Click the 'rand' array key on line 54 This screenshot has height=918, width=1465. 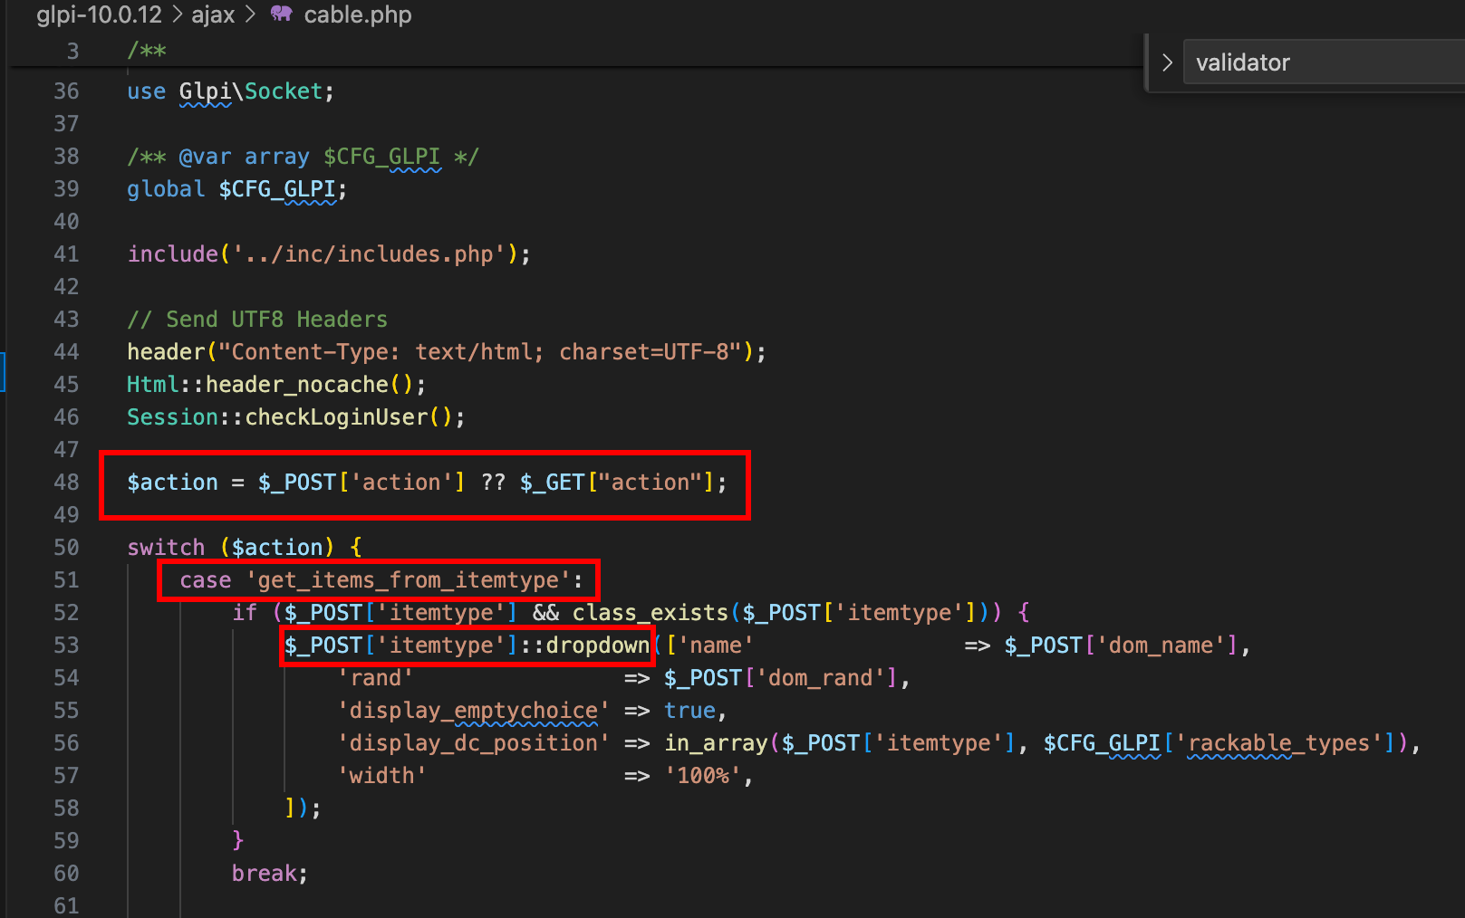tap(376, 678)
